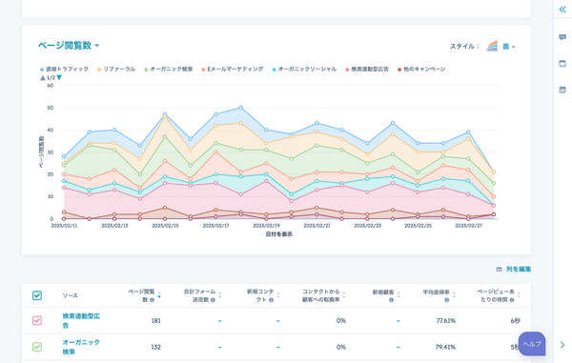Click bounce rate value 79.41%
Viewport: 572px width, 363px height.
446,347
